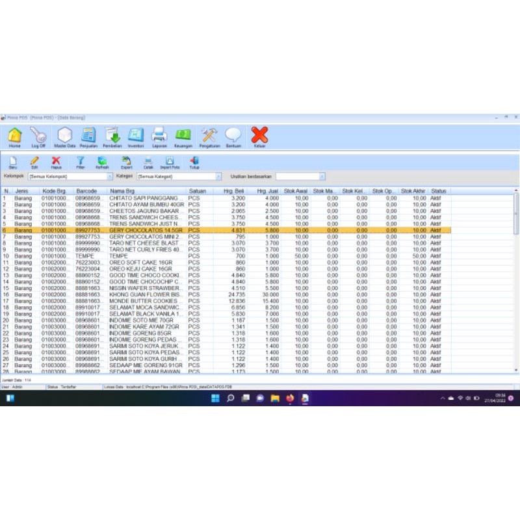Close the form with Tutup
Screen dimensions: 520x520
coord(194,162)
